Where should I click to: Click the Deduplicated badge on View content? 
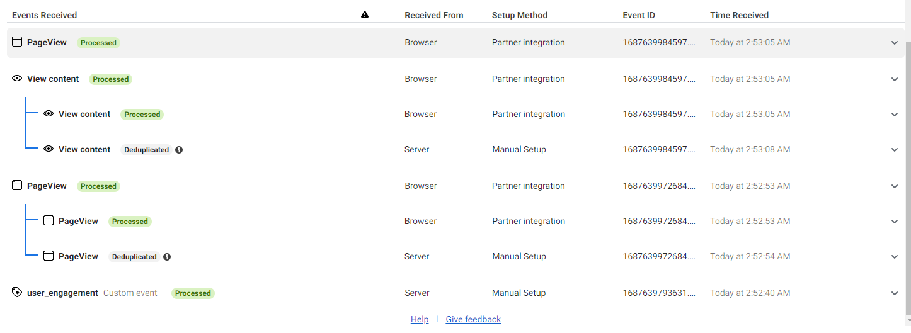147,150
